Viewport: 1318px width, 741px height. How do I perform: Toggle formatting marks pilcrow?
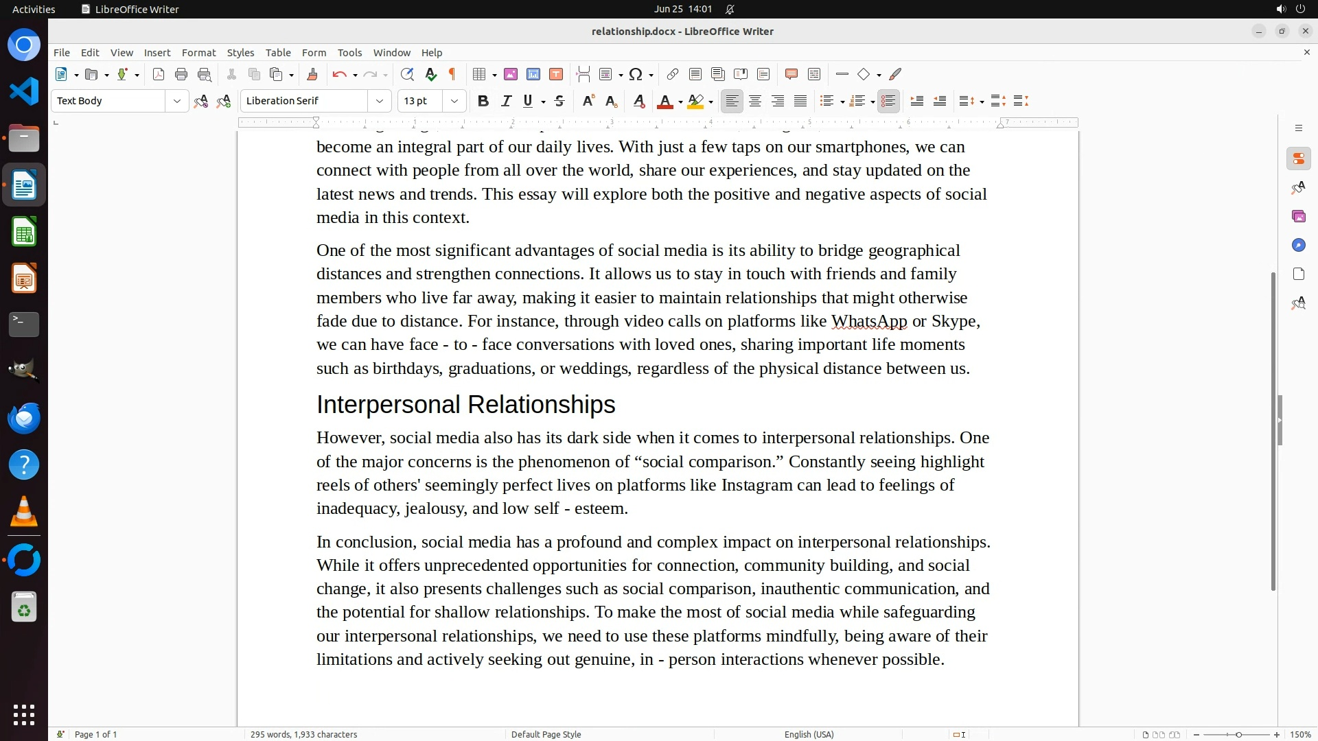click(x=452, y=75)
